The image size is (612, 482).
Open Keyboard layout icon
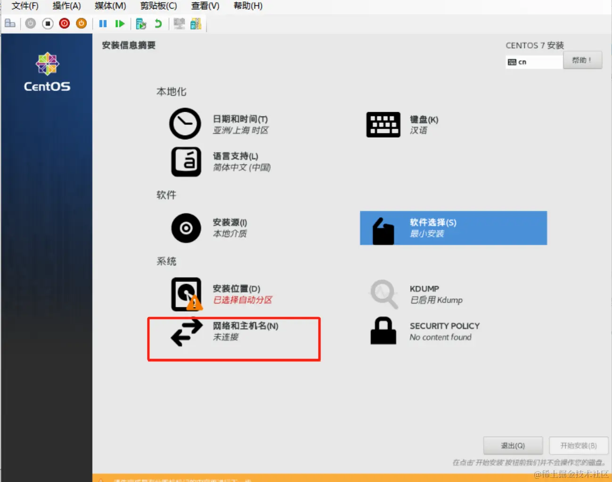tap(383, 124)
